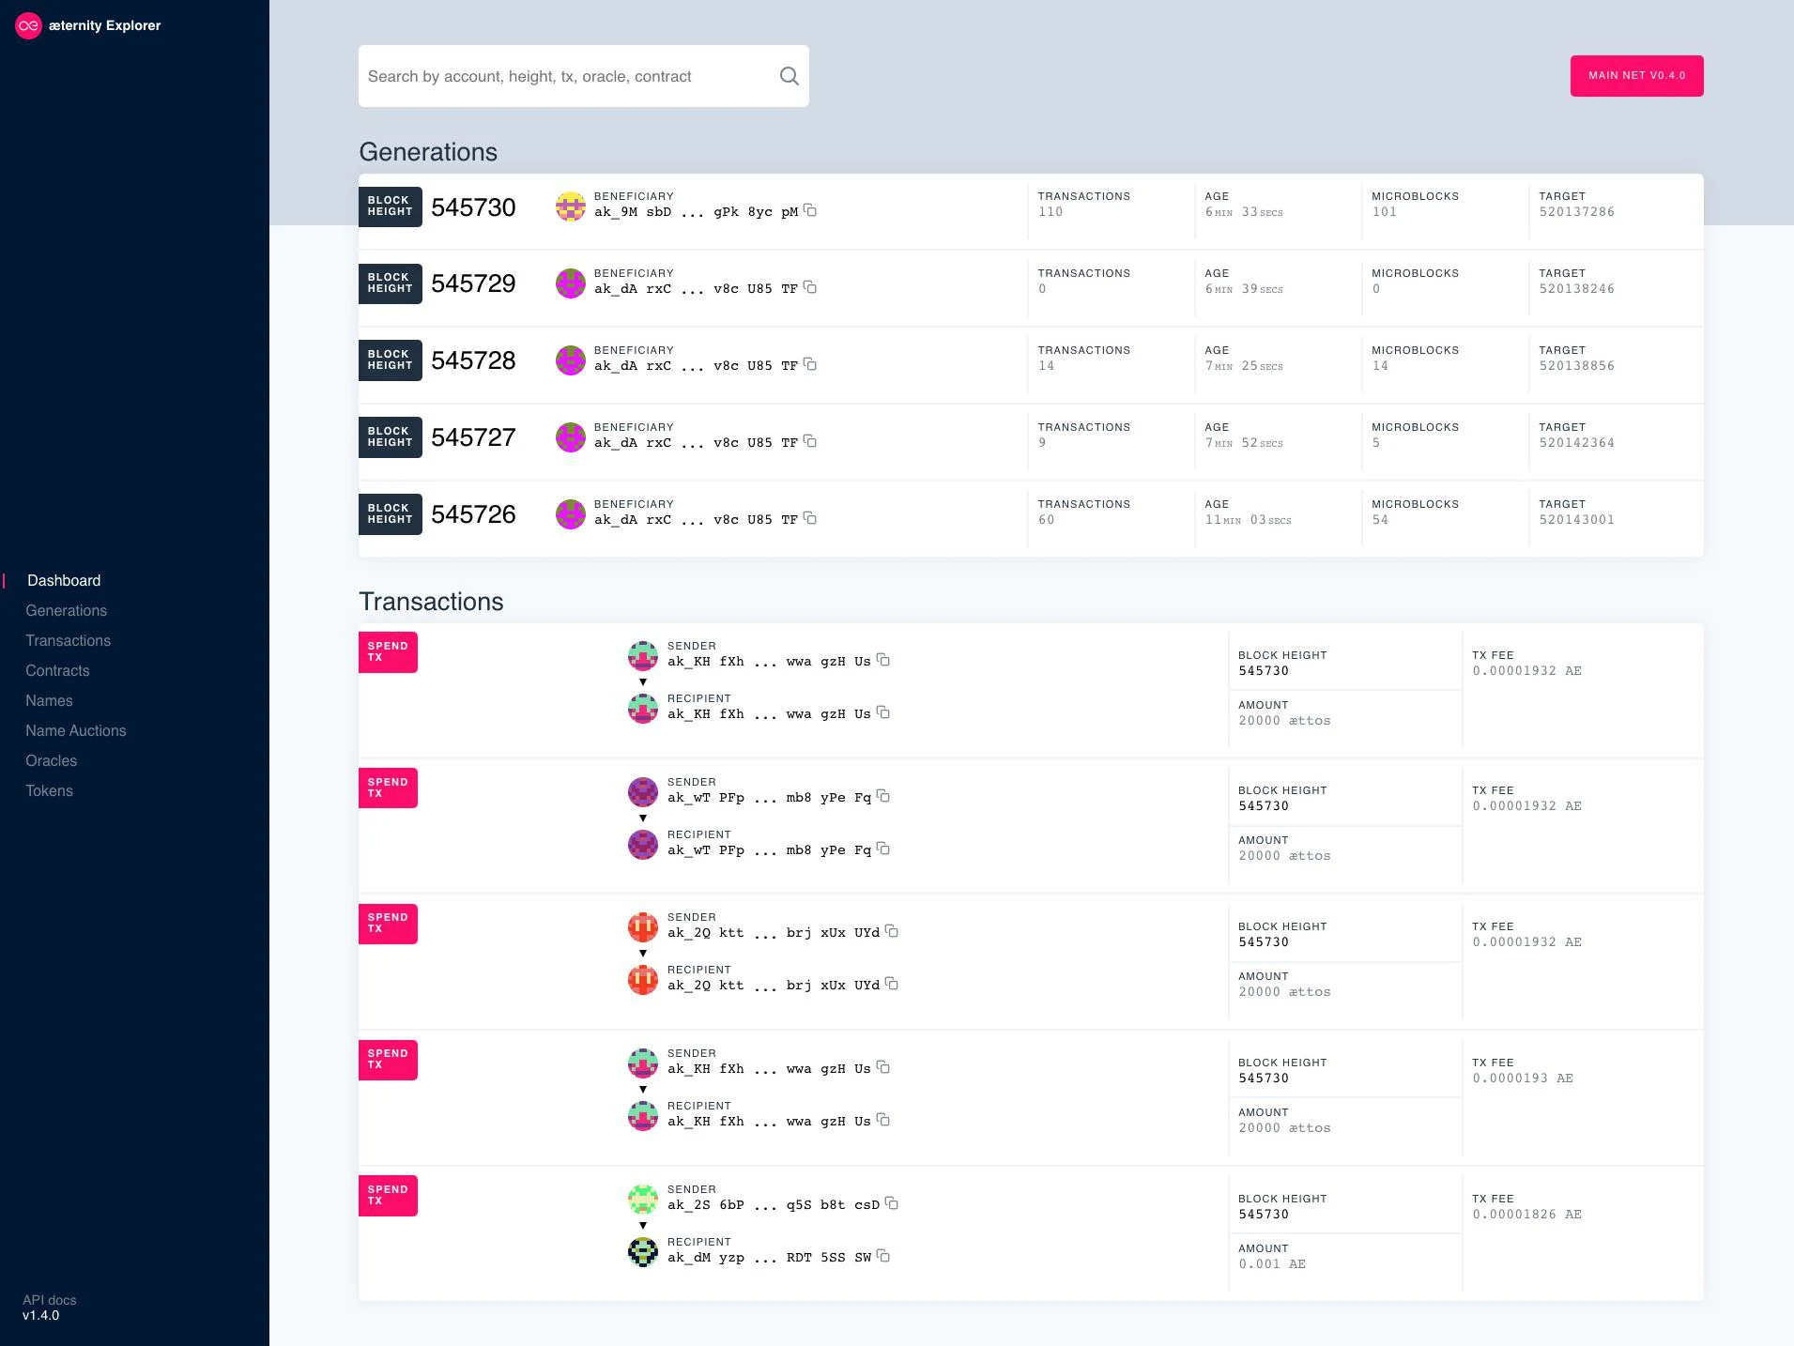Open beneficiary ak_9M sbD address
1794x1346 pixels.
(696, 212)
